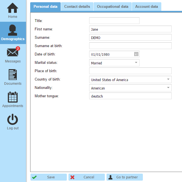The image size is (182, 182).
Task: Click the green checkmark on Save
Action: pos(34,177)
